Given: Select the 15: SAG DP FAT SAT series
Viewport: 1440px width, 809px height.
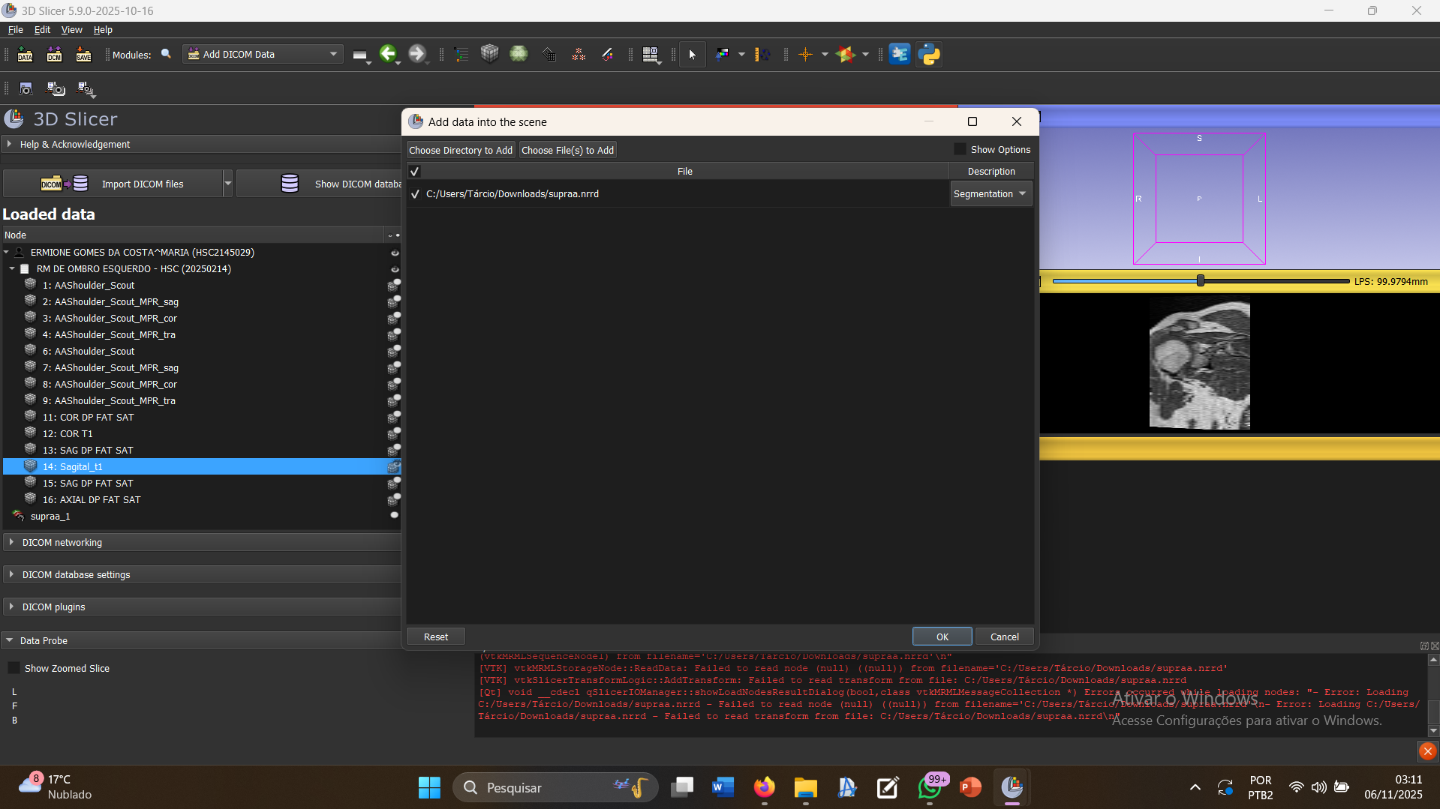Looking at the screenshot, I should pyautogui.click(x=88, y=483).
